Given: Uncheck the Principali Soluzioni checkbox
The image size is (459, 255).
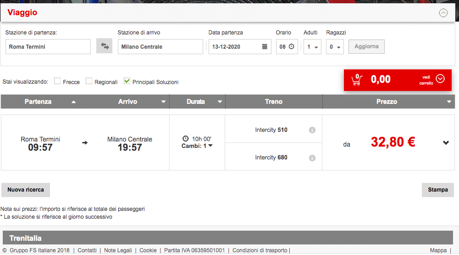Looking at the screenshot, I should coord(127,81).
